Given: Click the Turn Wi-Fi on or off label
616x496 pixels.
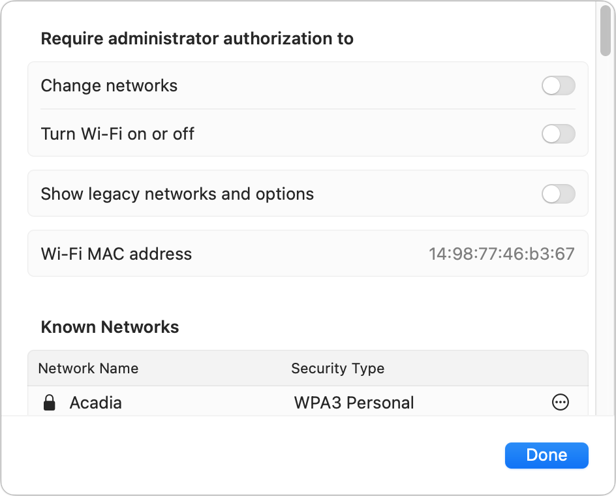Looking at the screenshot, I should 117,134.
